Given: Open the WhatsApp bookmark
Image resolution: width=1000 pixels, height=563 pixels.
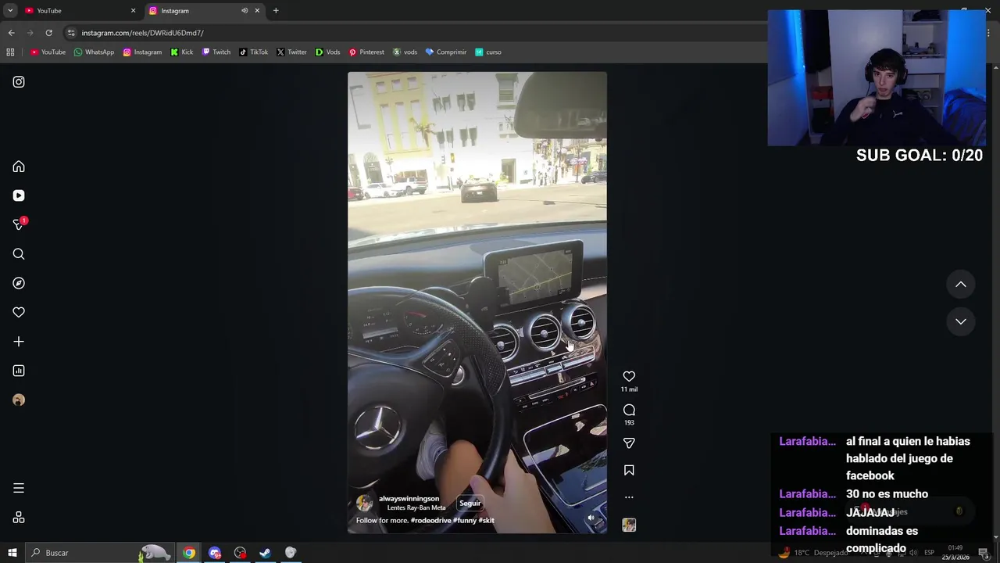Looking at the screenshot, I should coord(94,52).
